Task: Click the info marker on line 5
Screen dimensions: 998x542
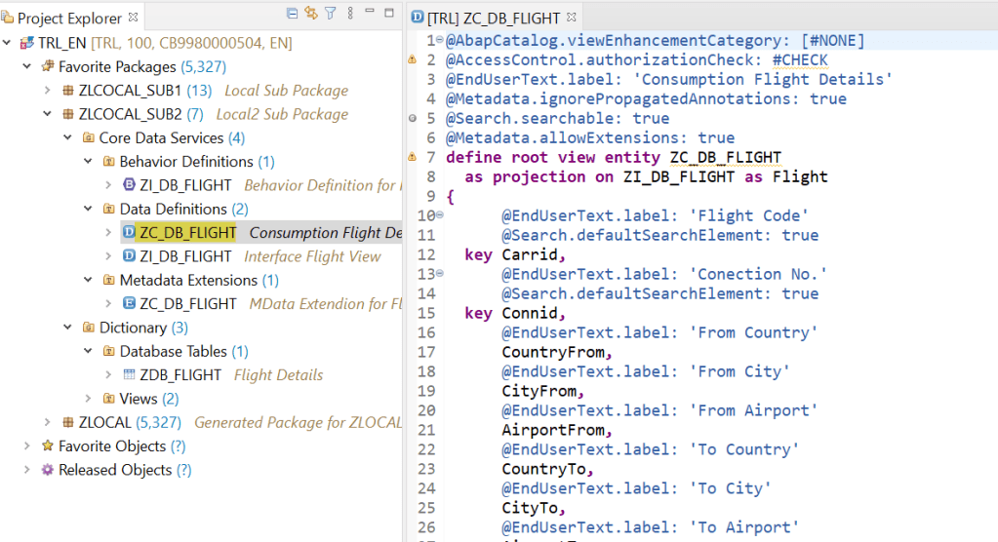Action: click(x=412, y=118)
